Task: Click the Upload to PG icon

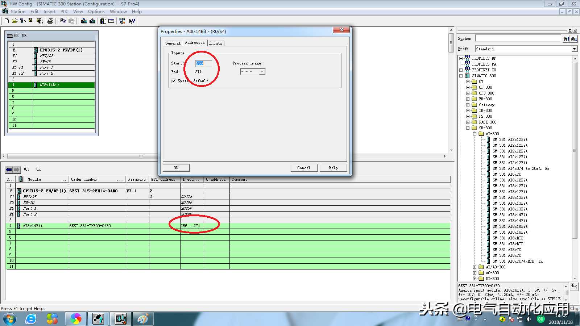Action: (92, 21)
